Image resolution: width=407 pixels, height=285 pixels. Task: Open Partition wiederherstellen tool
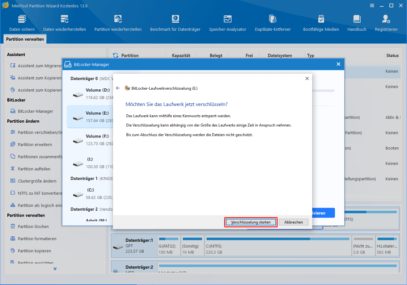point(118,23)
